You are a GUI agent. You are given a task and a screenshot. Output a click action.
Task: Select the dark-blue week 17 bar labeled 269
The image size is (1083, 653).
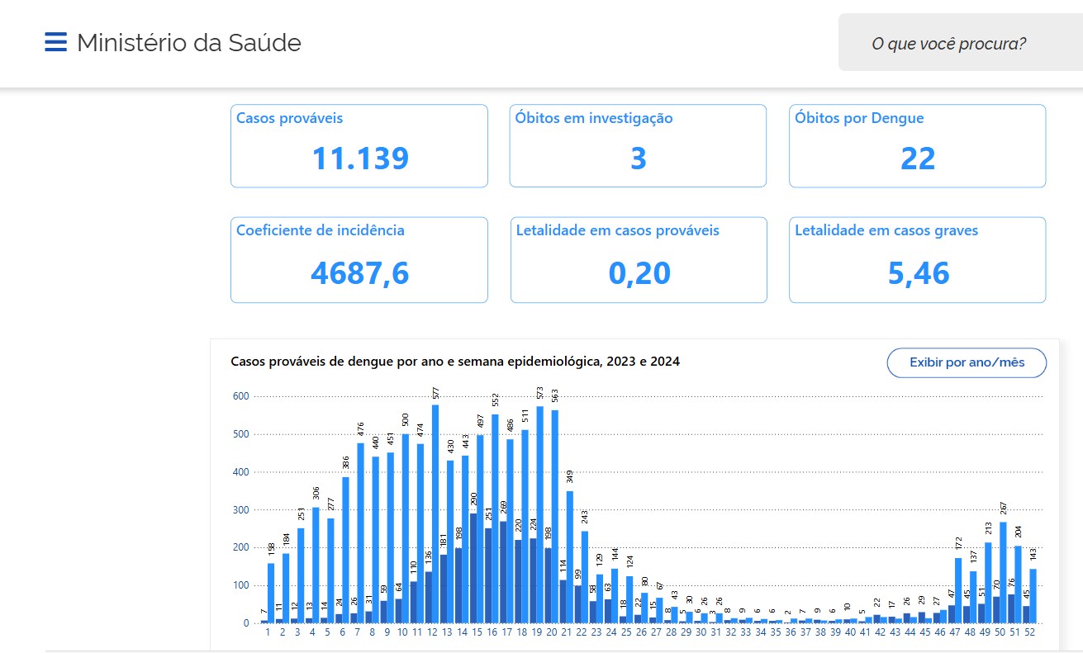(503, 573)
